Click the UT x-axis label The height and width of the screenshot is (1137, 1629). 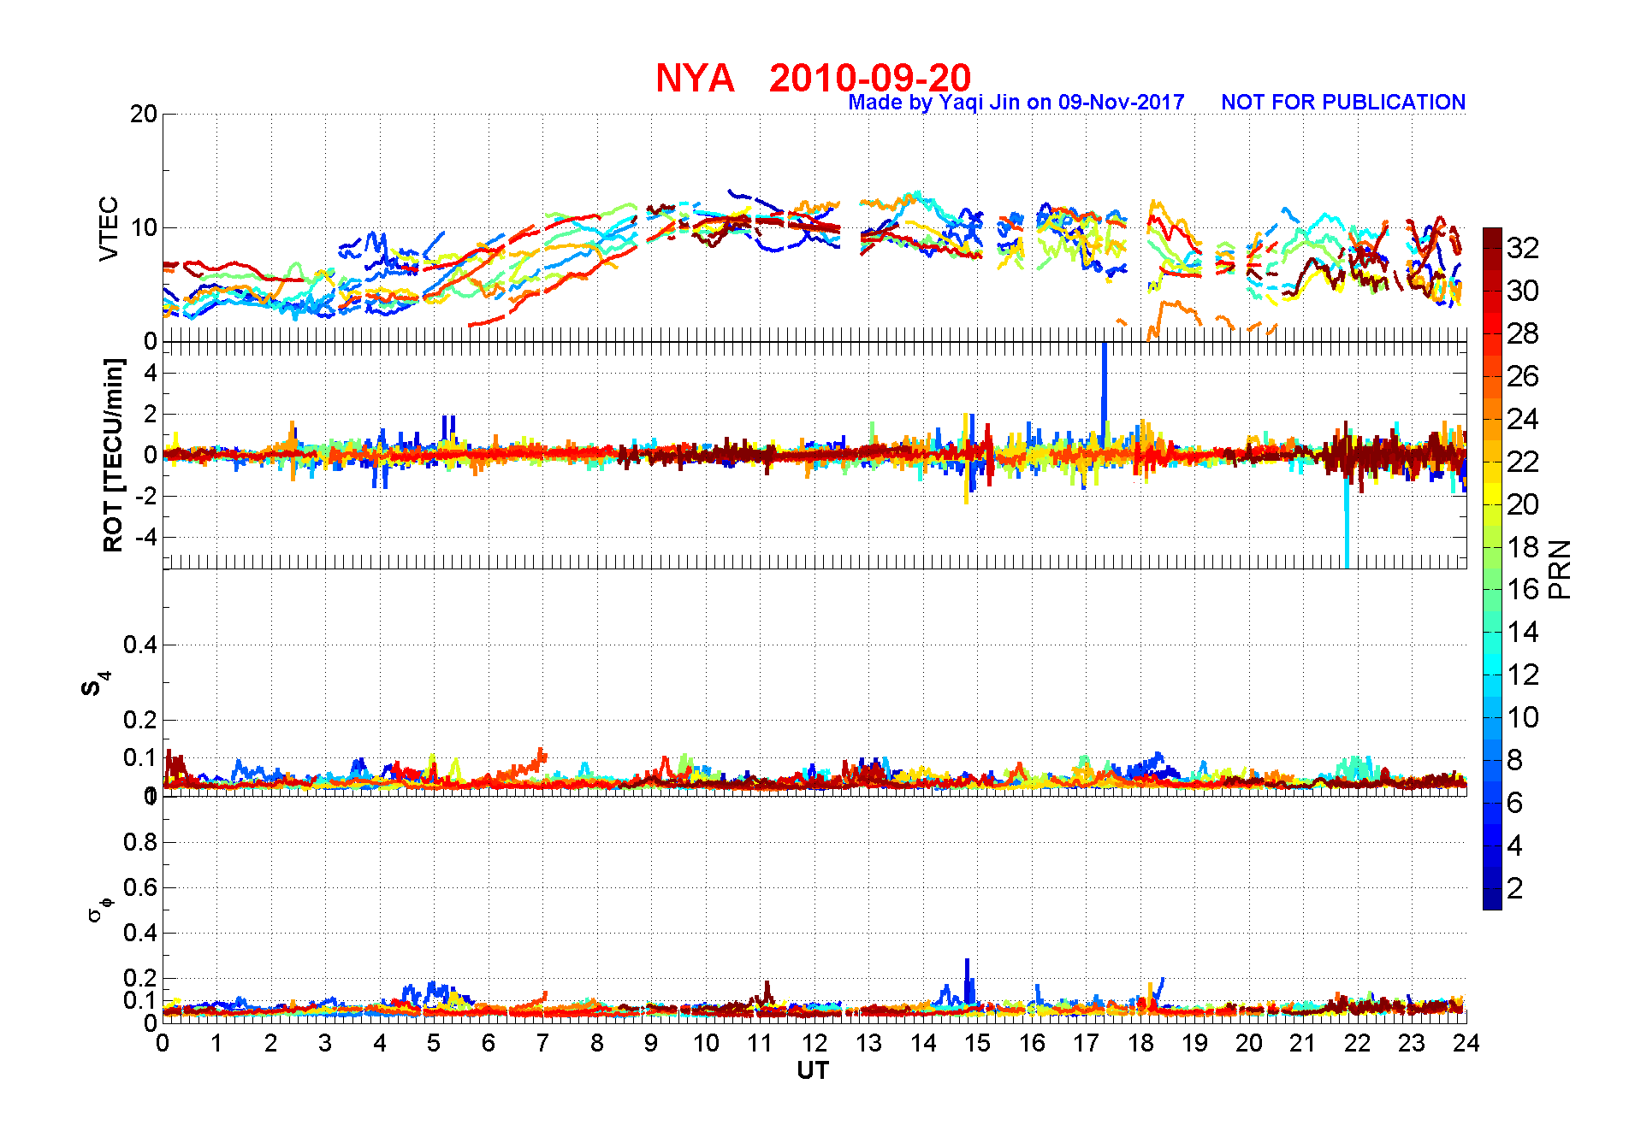click(x=813, y=1070)
